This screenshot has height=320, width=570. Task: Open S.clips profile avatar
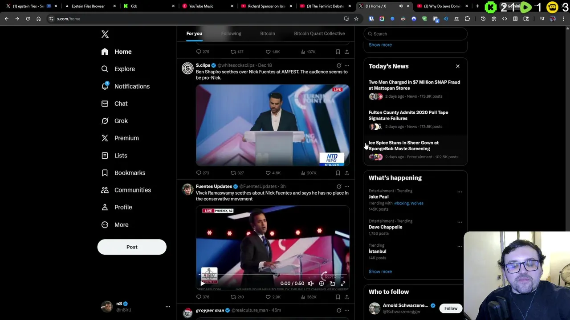[187, 68]
